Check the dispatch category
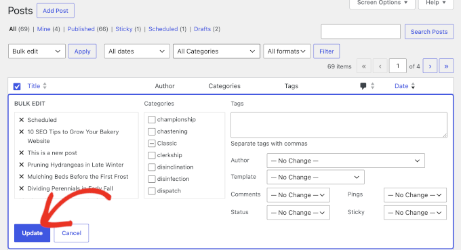 [152, 191]
